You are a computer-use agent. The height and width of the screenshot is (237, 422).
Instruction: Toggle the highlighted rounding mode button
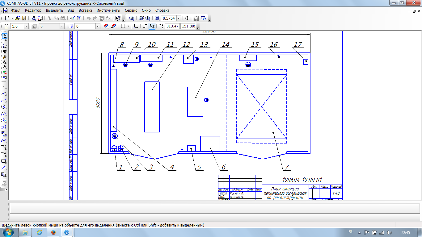(x=152, y=26)
